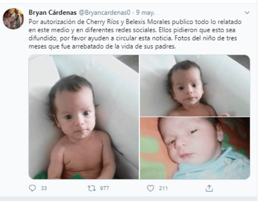Viewport: 258px width, 201px height.
Task: Click the 977 retweets count
Action: coord(105,188)
